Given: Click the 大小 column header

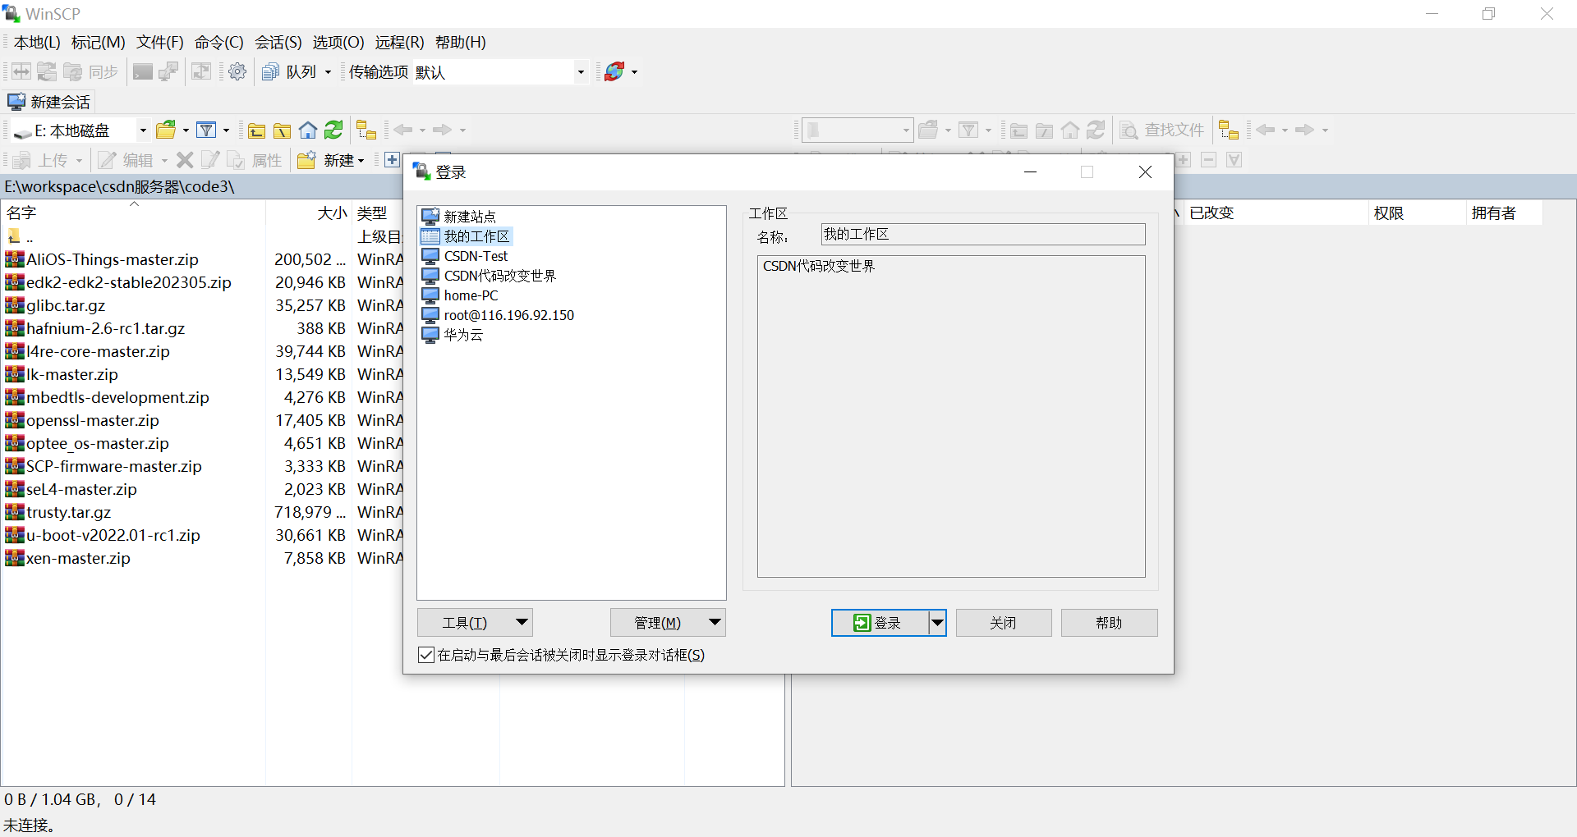Looking at the screenshot, I should 309,213.
